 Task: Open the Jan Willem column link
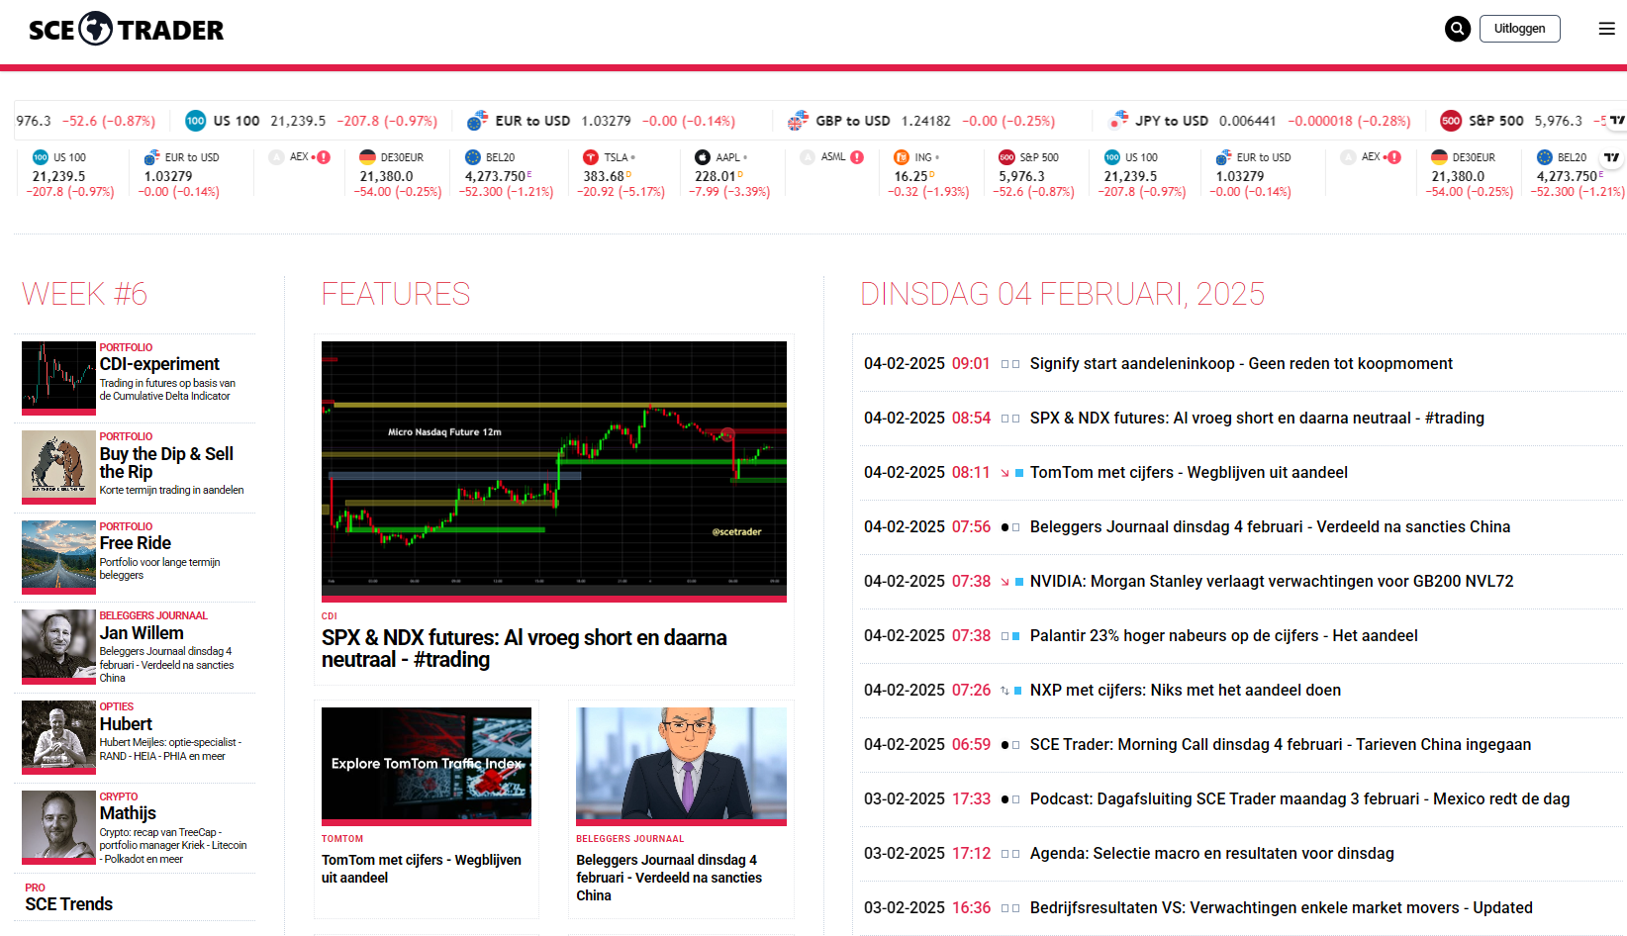[x=142, y=633]
